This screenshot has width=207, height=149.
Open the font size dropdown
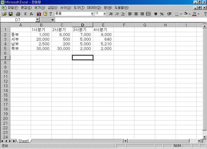click(x=105, y=14)
